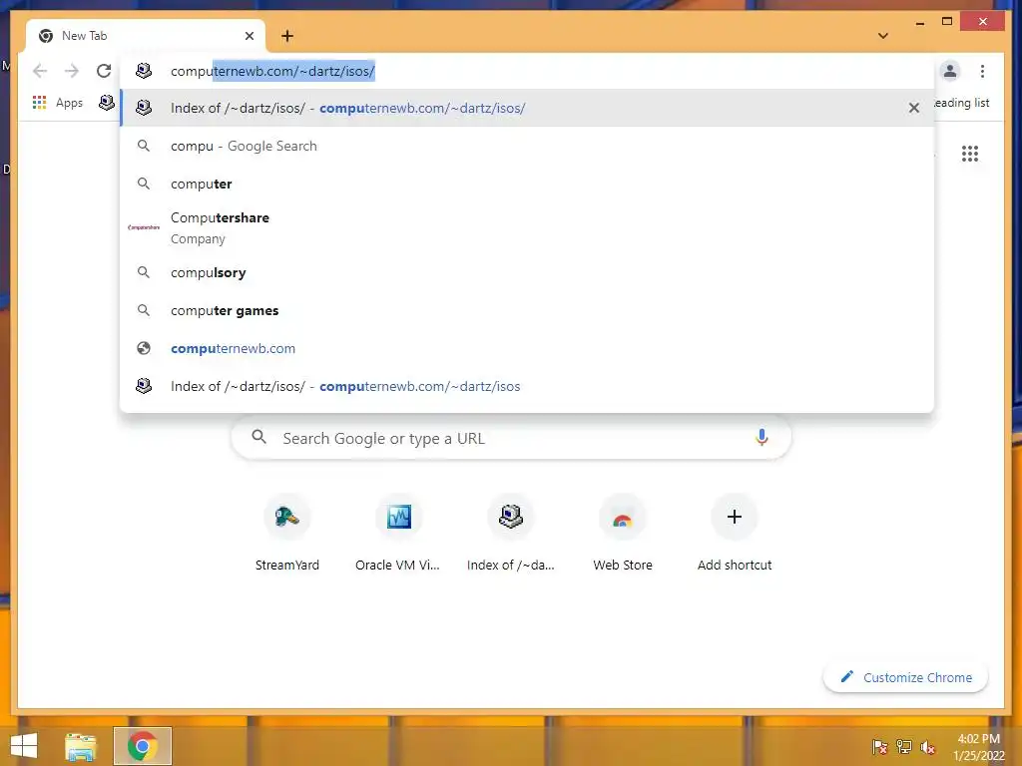Pick the 'computer' search suggestion
The height and width of the screenshot is (766, 1022).
click(x=527, y=184)
